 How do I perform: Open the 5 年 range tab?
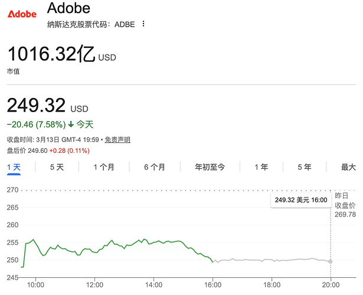pyautogui.click(x=304, y=167)
